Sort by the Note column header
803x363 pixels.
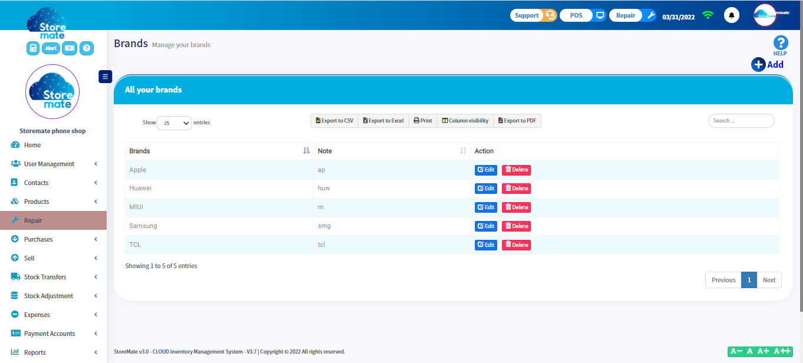click(x=392, y=151)
